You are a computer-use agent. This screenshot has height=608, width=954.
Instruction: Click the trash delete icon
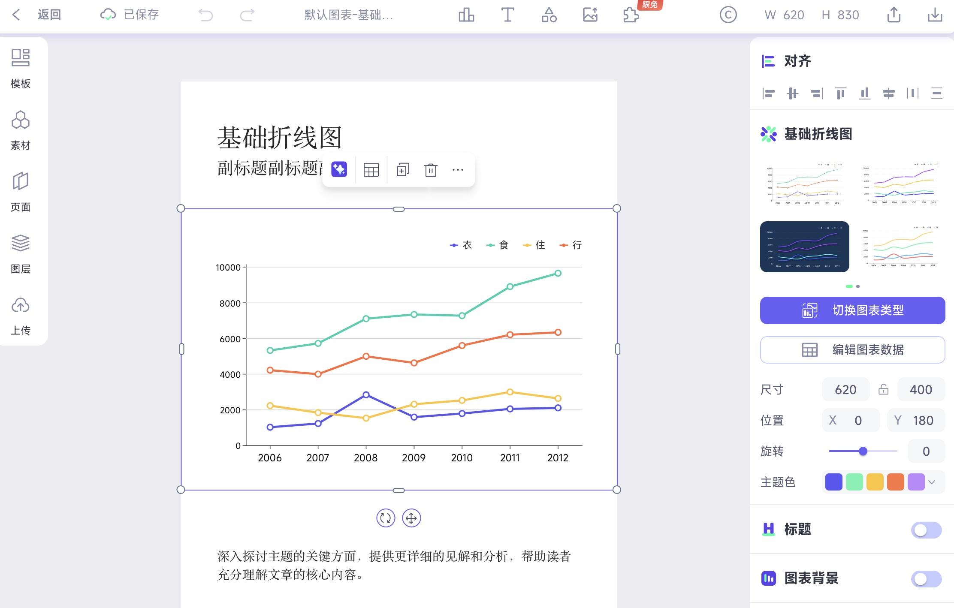click(431, 170)
